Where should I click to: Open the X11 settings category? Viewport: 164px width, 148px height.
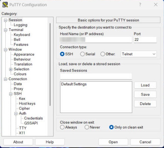[x=22, y=133]
